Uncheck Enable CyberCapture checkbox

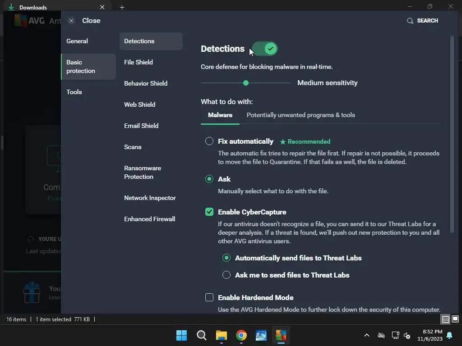[209, 212]
